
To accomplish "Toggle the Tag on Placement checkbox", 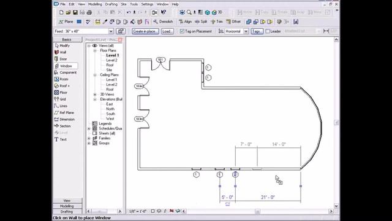I will click(182, 31).
